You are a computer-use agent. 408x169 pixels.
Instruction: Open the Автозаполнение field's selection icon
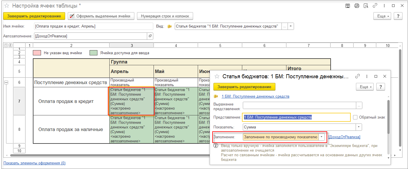pyautogui.click(x=150, y=36)
